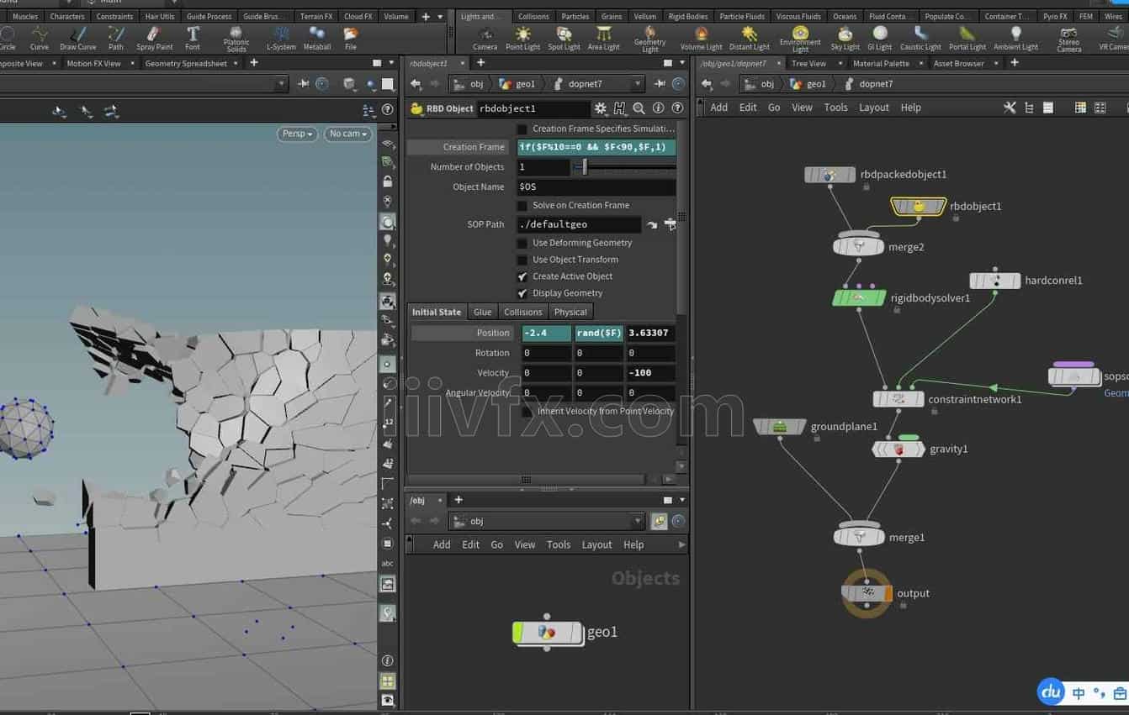Expand path dropdown after dopnet7 in parameter pane
The height and width of the screenshot is (715, 1129).
[x=638, y=83]
